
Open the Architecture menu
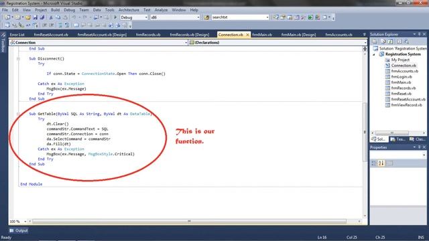point(129,10)
